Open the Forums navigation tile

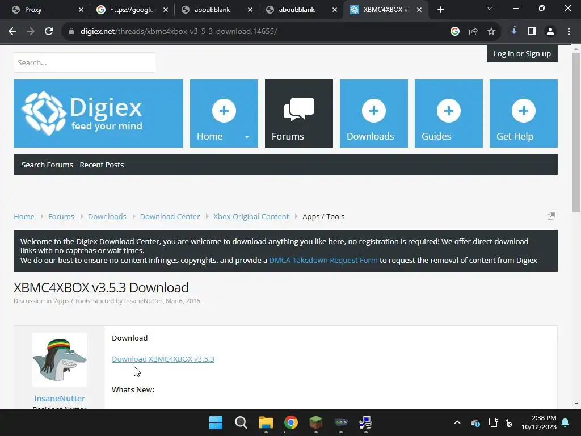tap(298, 114)
